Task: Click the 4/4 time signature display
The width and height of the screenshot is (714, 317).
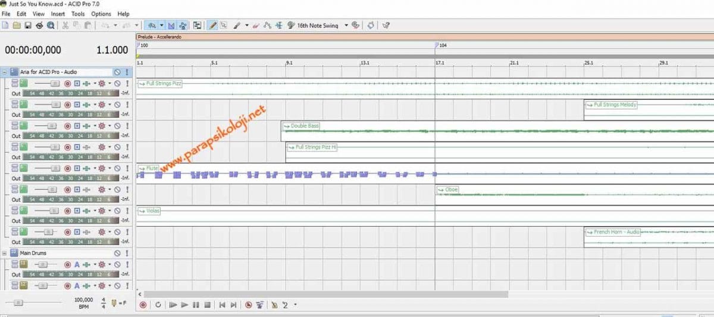Action: [x=103, y=303]
